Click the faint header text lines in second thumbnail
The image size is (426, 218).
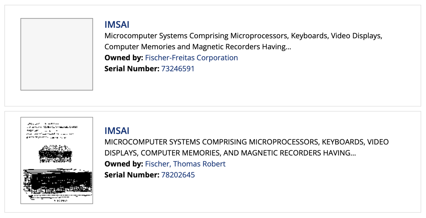52,130
